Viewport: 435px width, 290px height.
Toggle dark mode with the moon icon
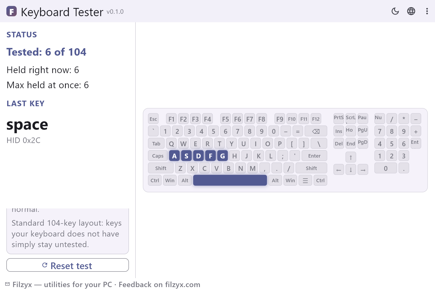click(x=395, y=11)
